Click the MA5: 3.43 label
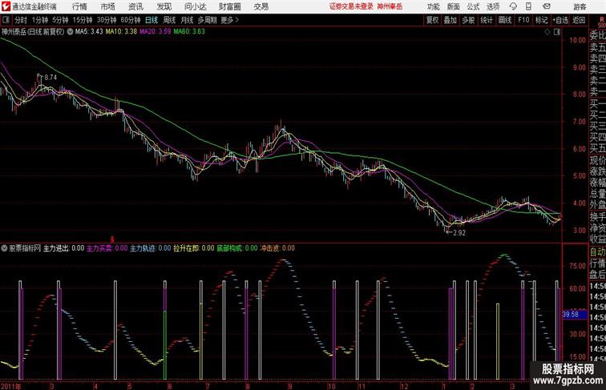Viewport: 606px width, 390px height. click(x=89, y=32)
